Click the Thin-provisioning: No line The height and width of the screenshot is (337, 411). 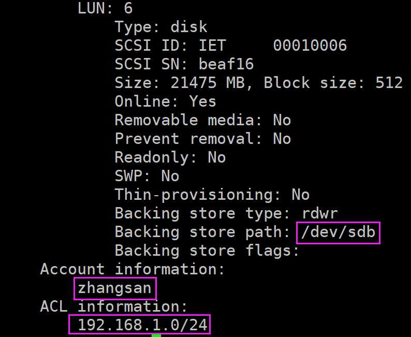click(x=212, y=195)
